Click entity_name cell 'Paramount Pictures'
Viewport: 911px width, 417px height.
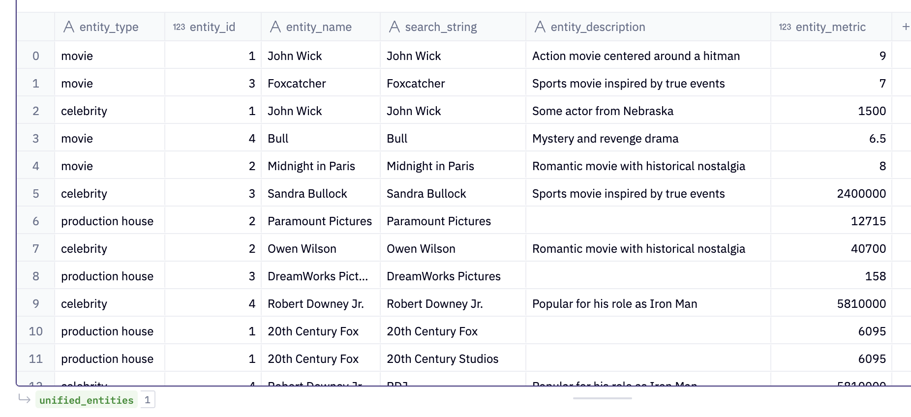(x=320, y=221)
